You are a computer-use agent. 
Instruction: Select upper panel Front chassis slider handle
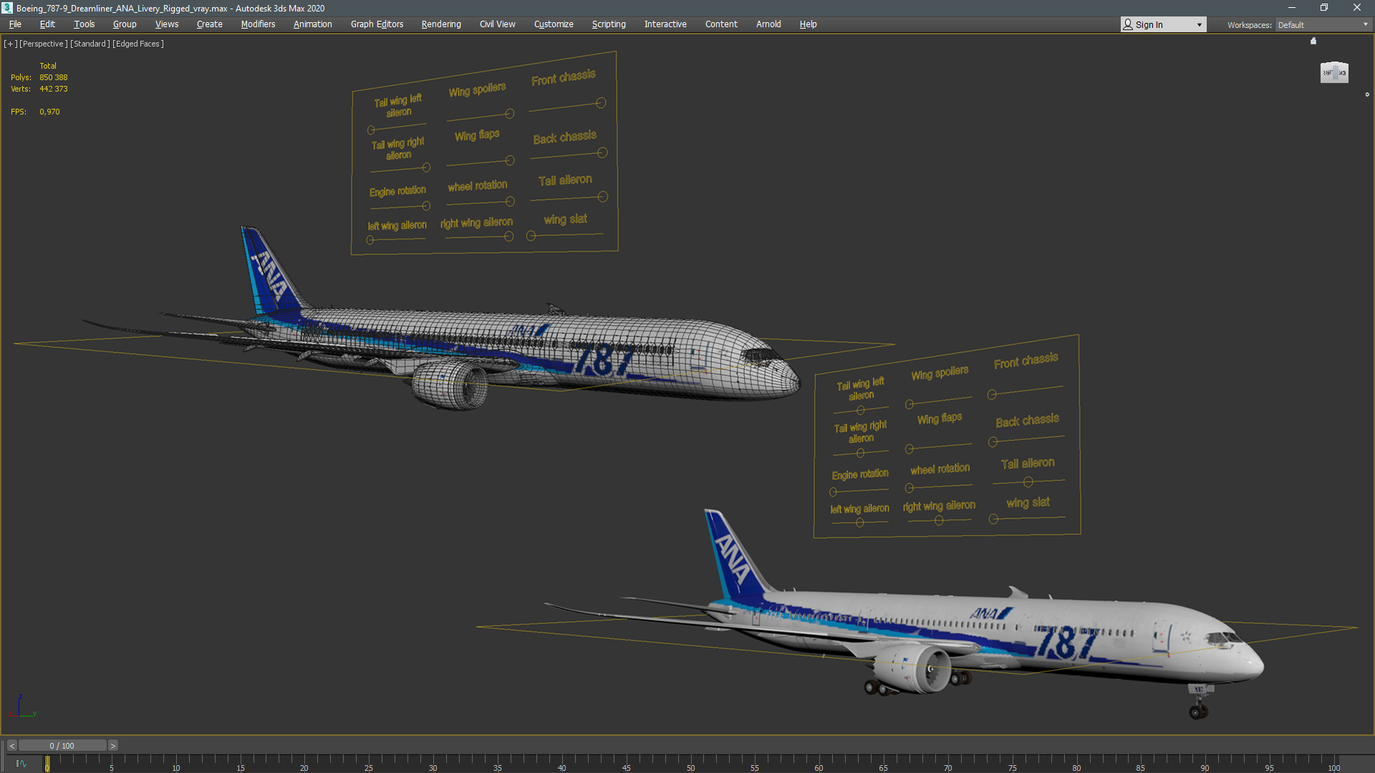click(601, 103)
